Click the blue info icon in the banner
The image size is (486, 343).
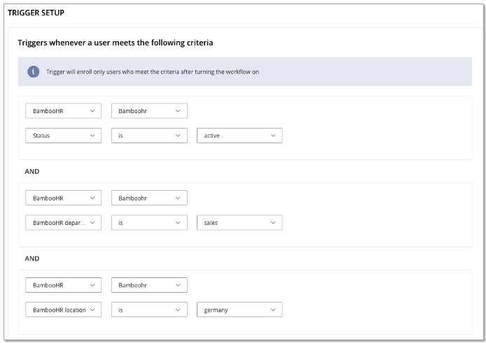pyautogui.click(x=33, y=71)
